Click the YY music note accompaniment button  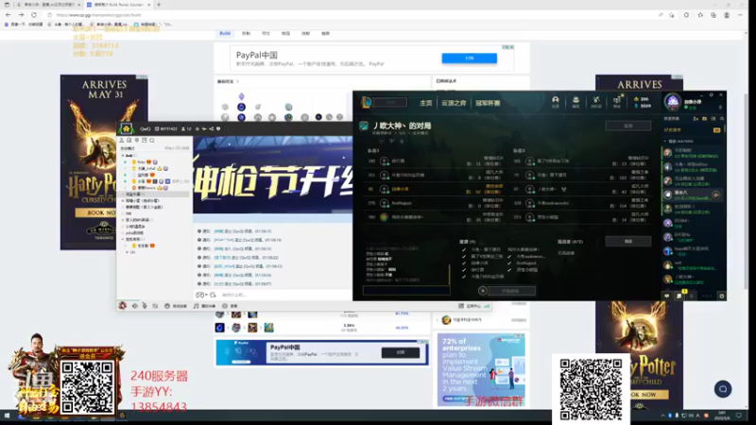coord(204,306)
